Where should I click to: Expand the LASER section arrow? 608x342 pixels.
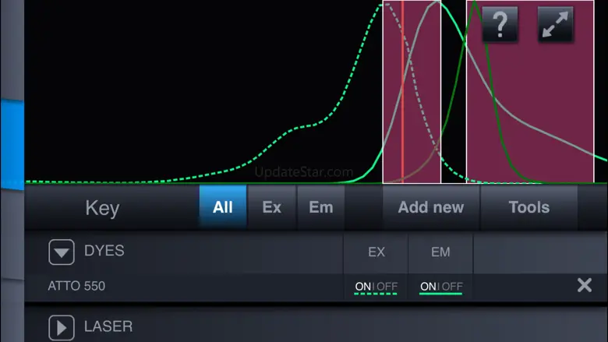coord(62,328)
